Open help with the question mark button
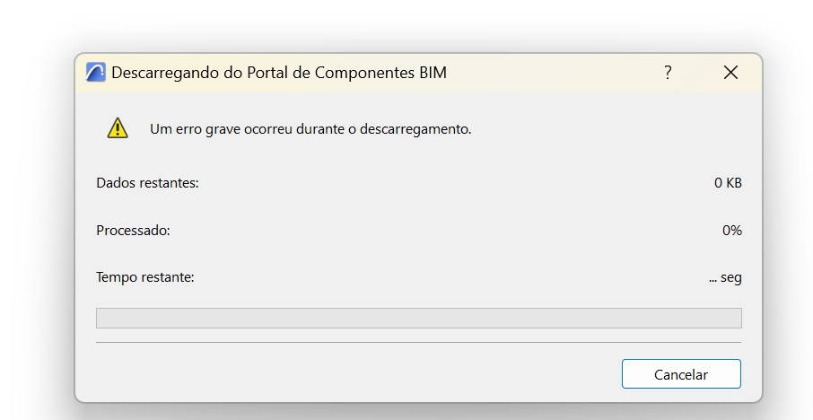This screenshot has height=420, width=813. (x=668, y=73)
